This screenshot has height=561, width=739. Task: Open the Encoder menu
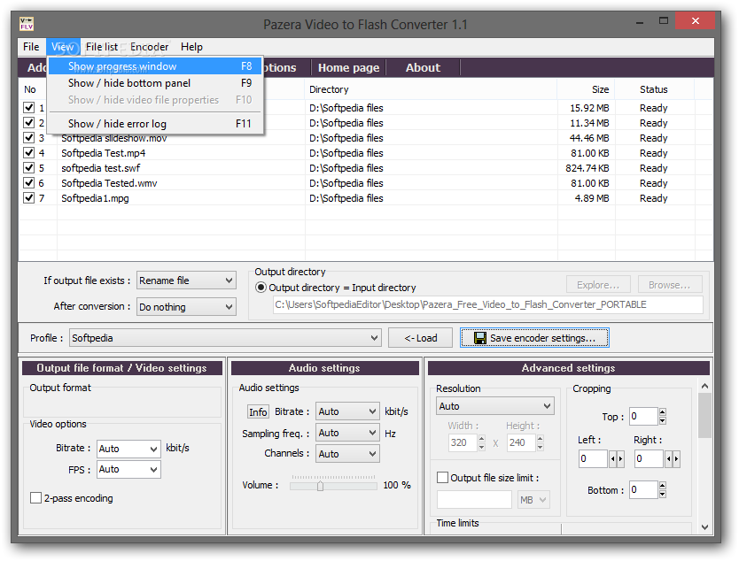click(x=150, y=47)
